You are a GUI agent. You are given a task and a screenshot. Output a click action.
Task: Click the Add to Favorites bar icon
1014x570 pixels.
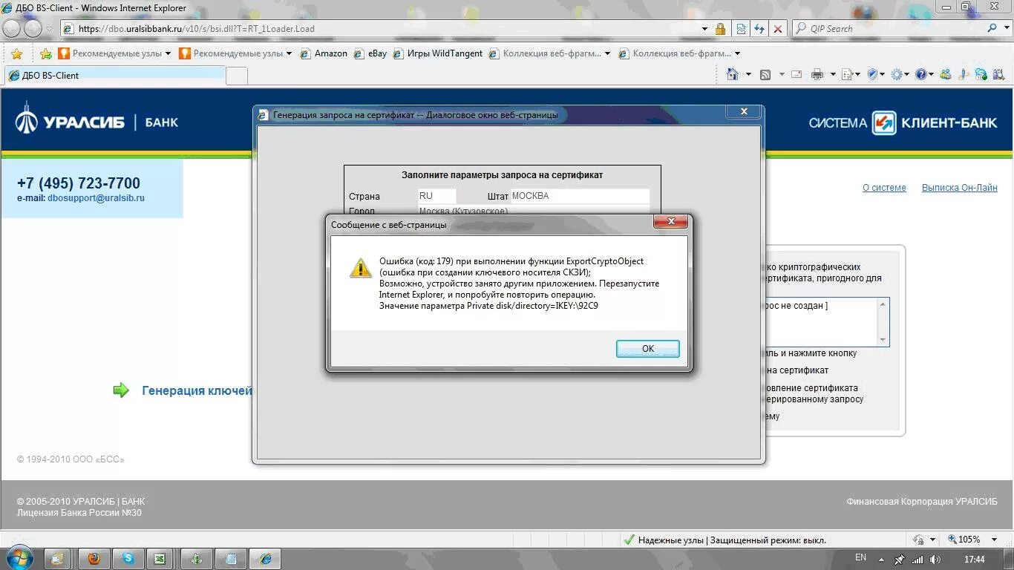click(46, 53)
